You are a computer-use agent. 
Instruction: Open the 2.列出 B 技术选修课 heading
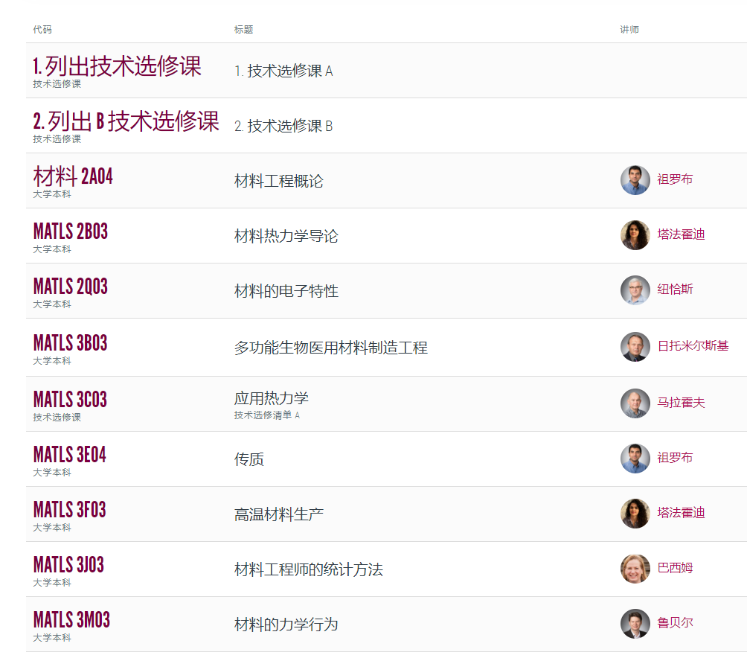coord(126,121)
